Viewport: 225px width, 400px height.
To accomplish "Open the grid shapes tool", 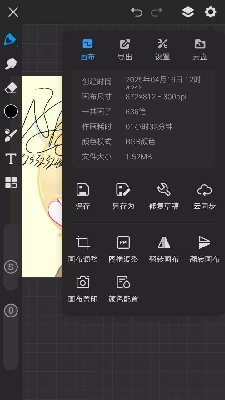I will tap(11, 182).
